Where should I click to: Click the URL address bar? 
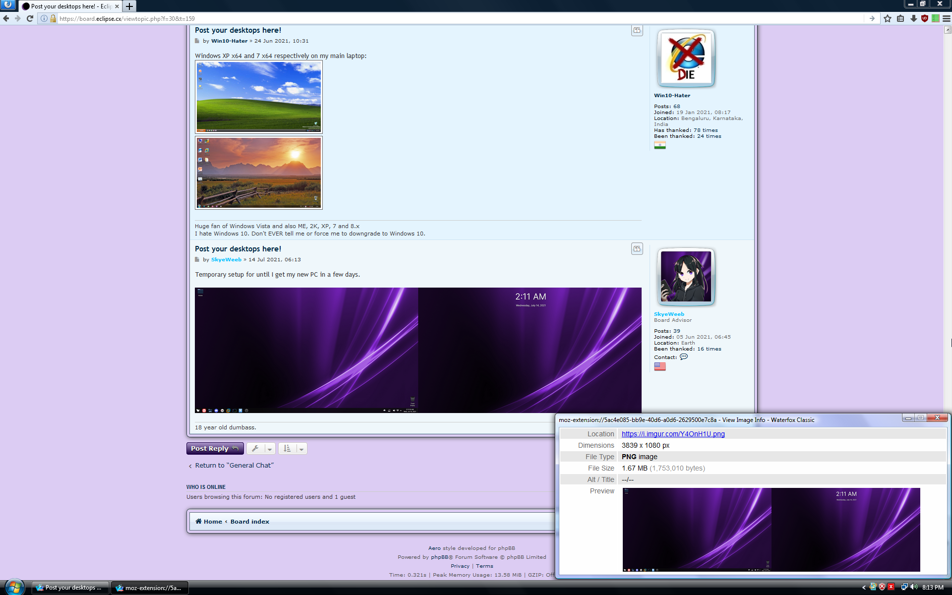(446, 18)
